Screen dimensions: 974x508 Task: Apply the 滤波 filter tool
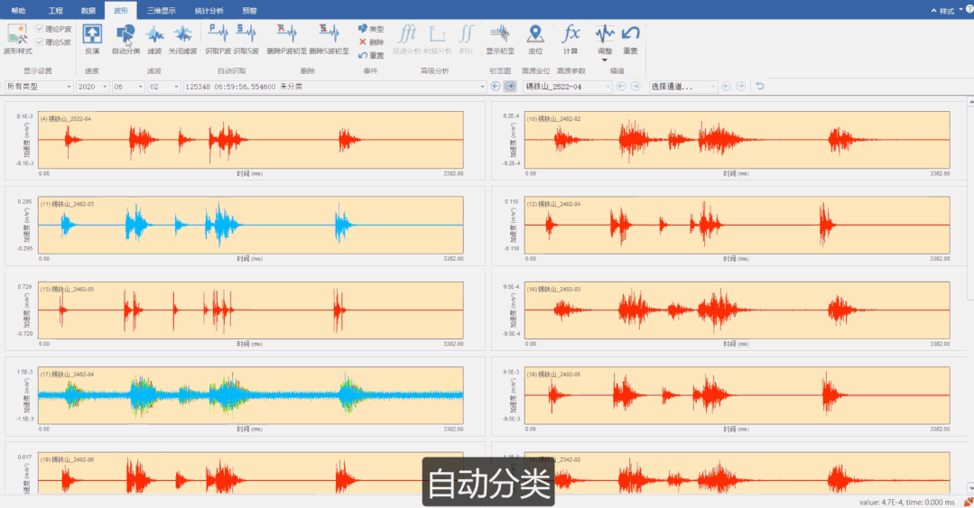pyautogui.click(x=154, y=39)
